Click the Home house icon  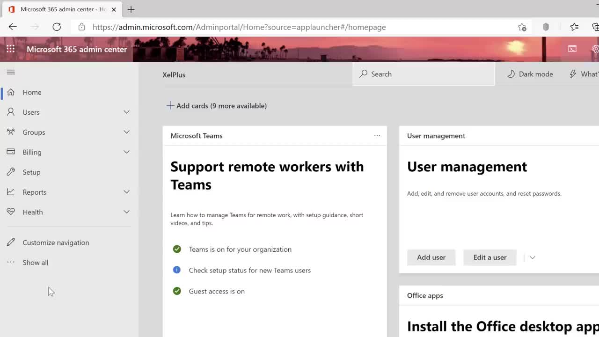pos(11,92)
